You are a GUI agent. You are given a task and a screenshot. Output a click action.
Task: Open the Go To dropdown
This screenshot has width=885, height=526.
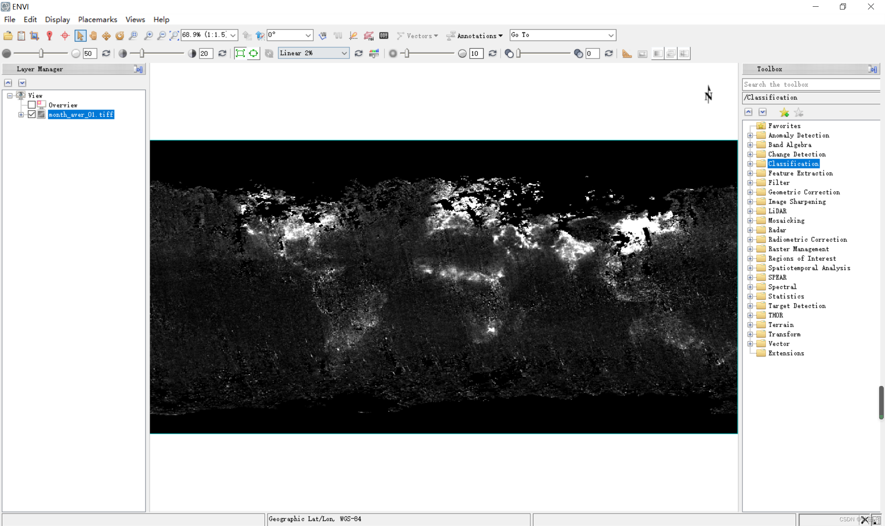(611, 35)
